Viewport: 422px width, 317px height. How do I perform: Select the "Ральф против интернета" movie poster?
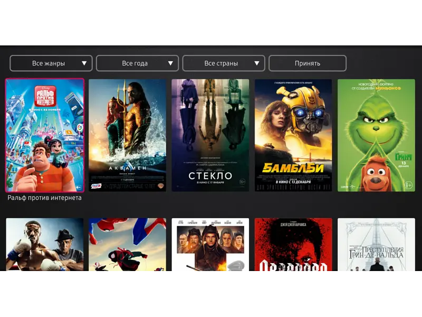45,135
